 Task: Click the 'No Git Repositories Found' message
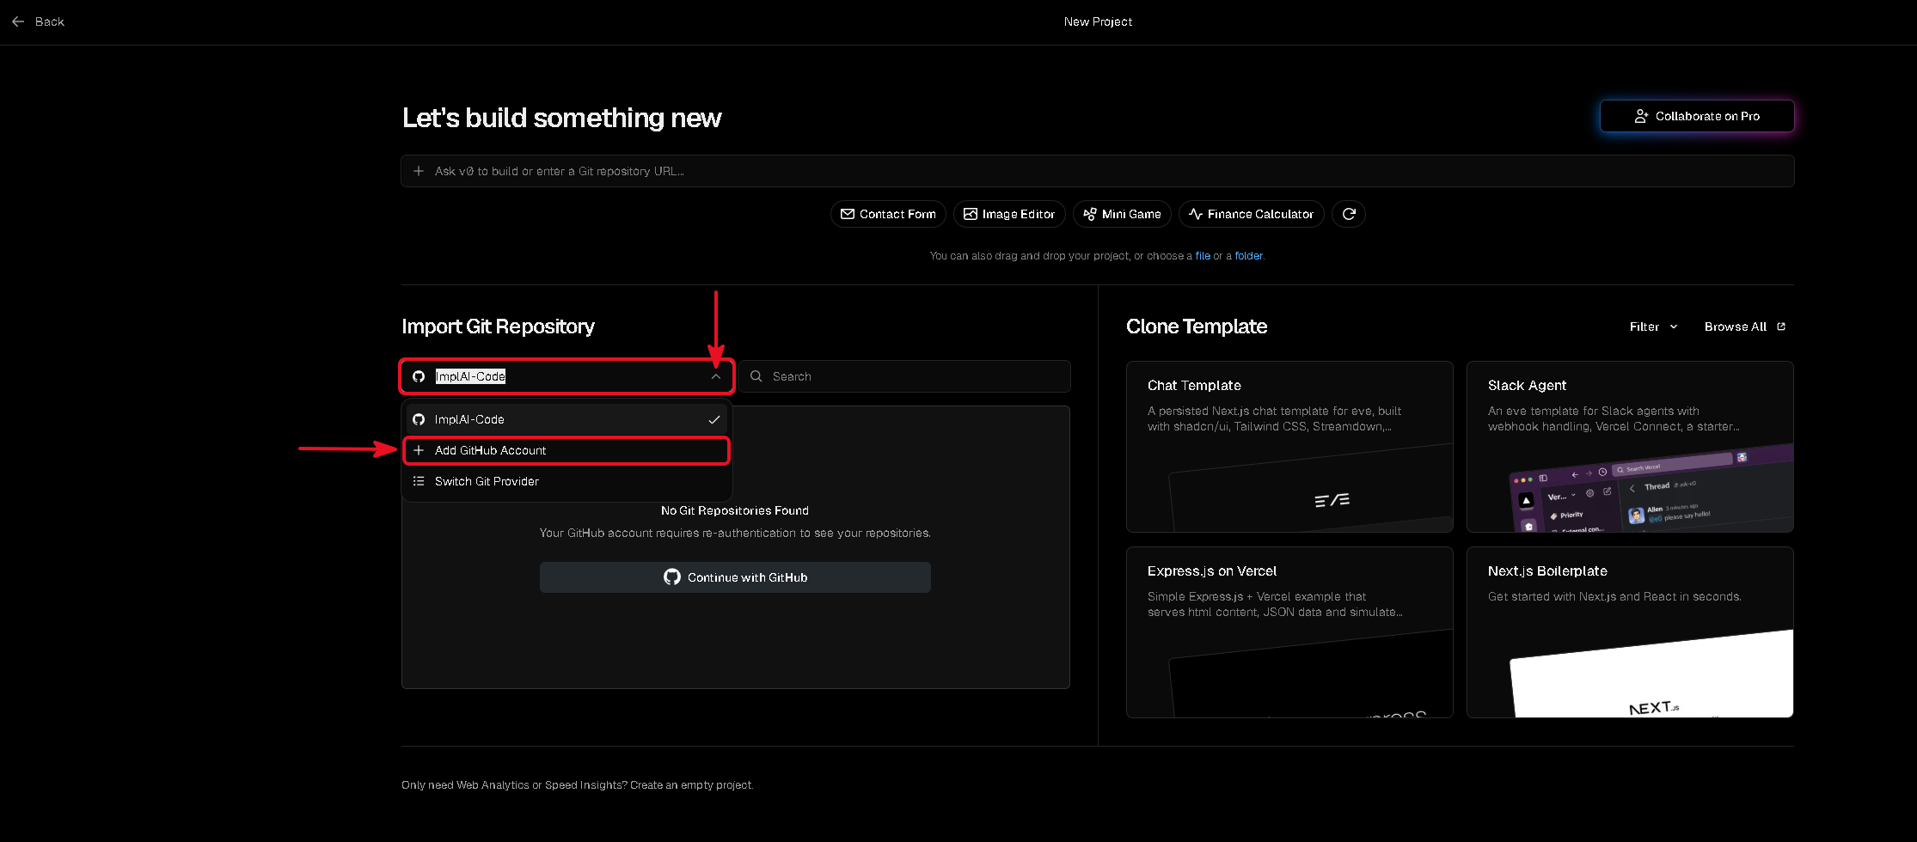point(735,510)
